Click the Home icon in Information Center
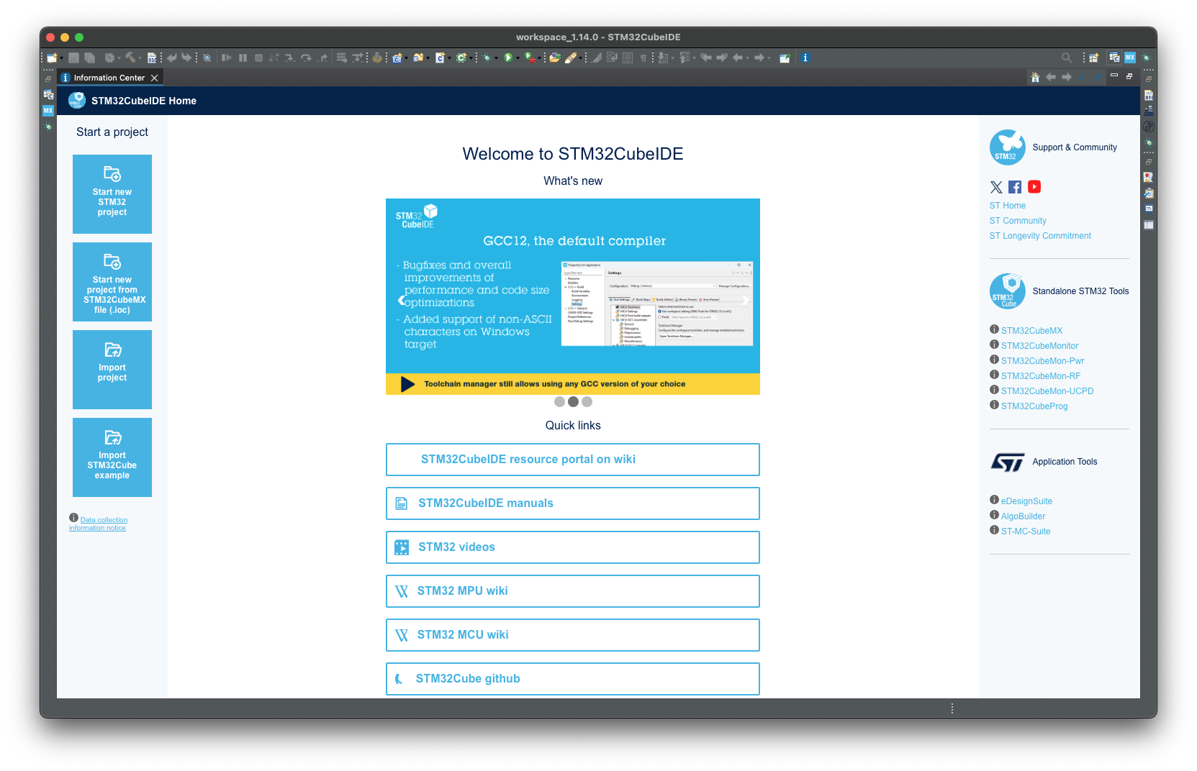 [x=1035, y=77]
